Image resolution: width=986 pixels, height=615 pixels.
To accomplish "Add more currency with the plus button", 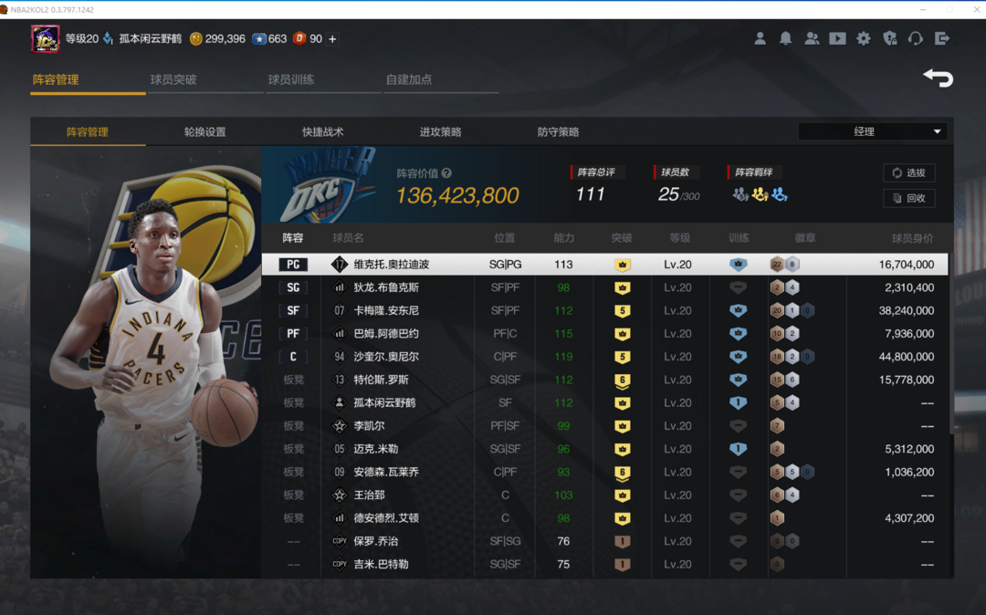I will tap(332, 39).
